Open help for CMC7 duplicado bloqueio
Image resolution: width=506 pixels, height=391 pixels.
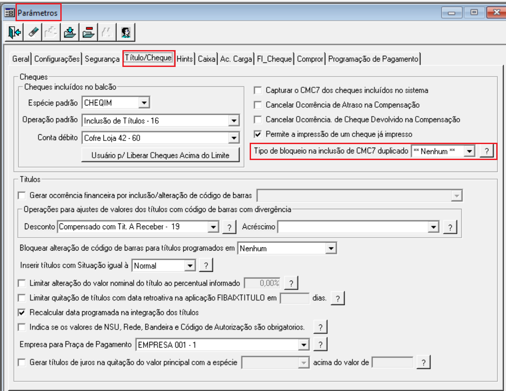[486, 151]
